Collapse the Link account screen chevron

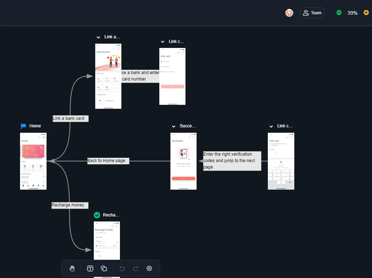point(98,37)
